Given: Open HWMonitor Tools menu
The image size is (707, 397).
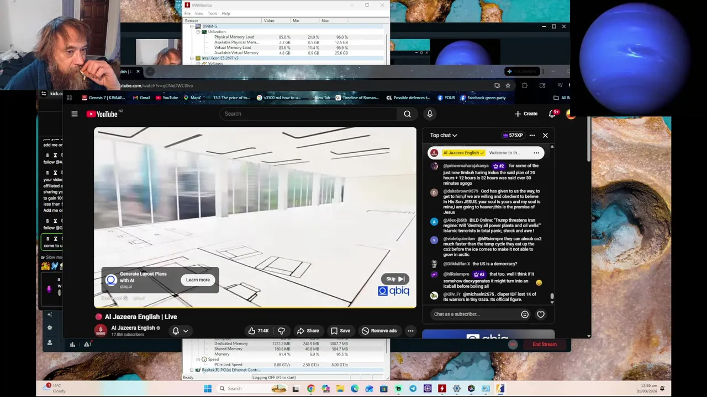Looking at the screenshot, I should pos(212,13).
